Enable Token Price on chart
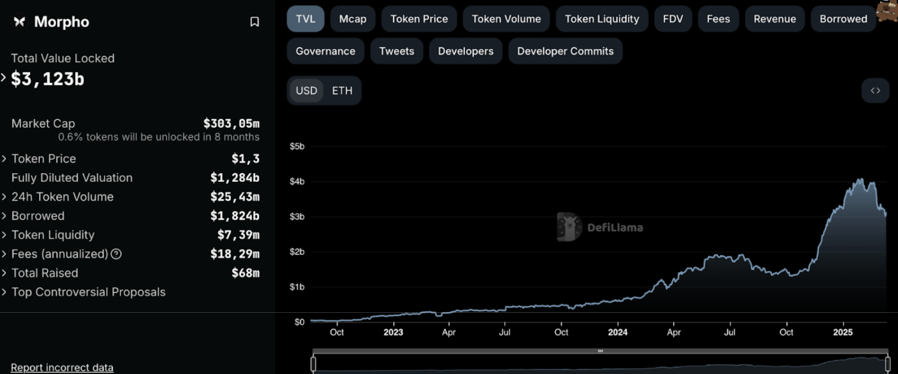This screenshot has height=374, width=898. click(419, 19)
